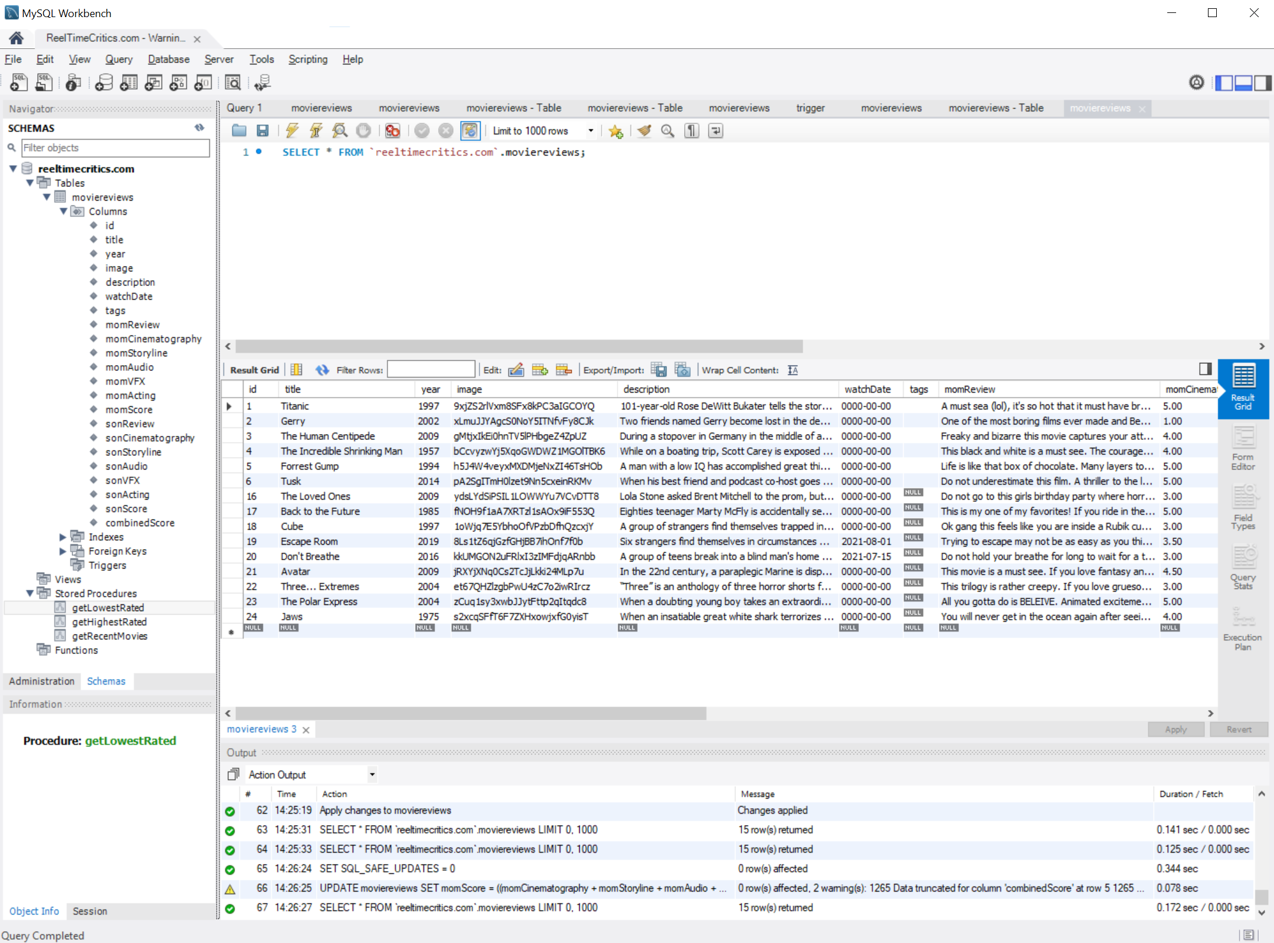Viewport: 1274px width, 943px height.
Task: Open find panel magnifier in query toolbar
Action: pos(668,131)
